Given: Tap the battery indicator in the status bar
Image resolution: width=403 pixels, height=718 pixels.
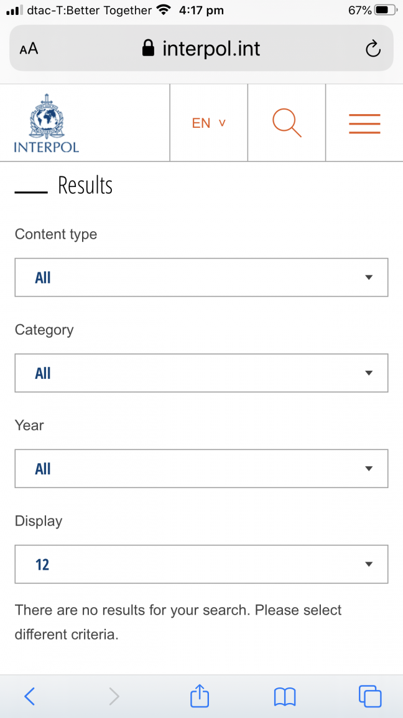Looking at the screenshot, I should coord(386,10).
